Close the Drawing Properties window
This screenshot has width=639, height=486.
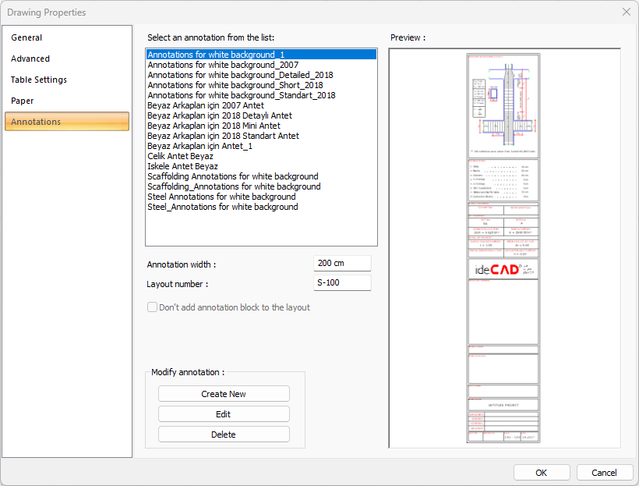pyautogui.click(x=626, y=12)
